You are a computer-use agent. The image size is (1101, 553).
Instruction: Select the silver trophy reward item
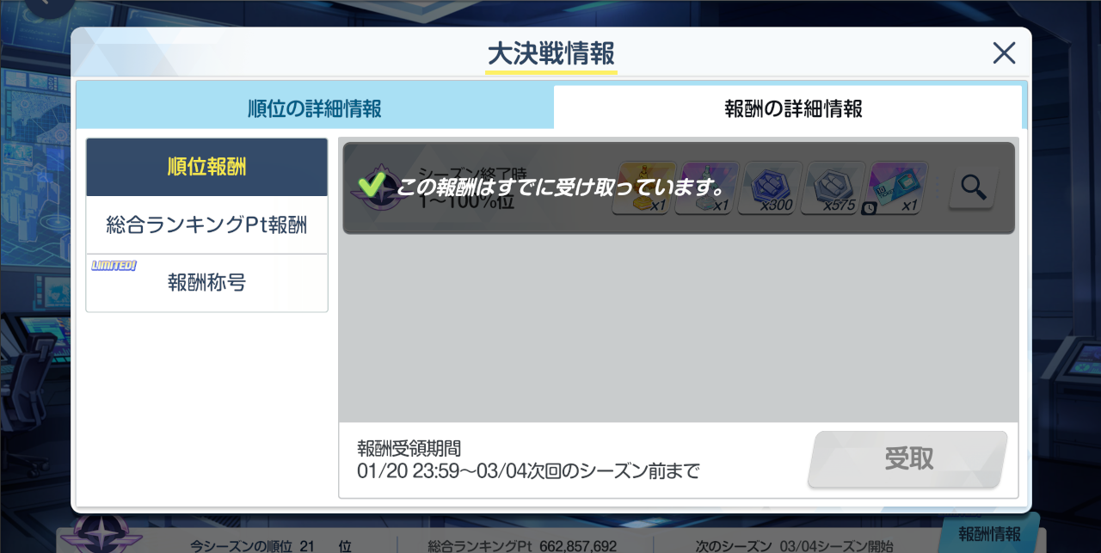(707, 187)
